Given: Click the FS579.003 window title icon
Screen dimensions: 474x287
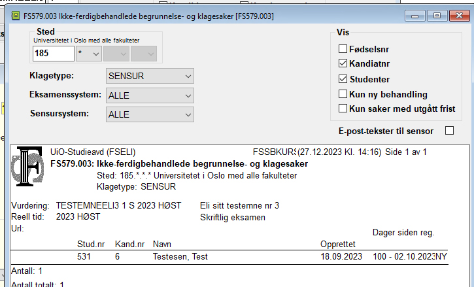Looking at the screenshot, I should 16,16.
